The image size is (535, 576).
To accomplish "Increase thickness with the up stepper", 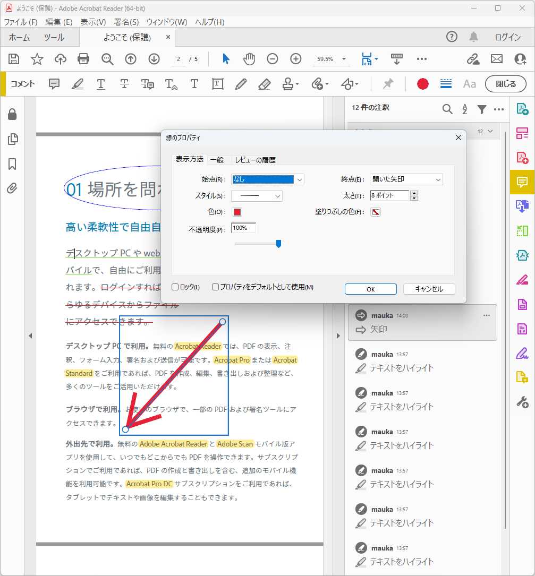I will pyautogui.click(x=414, y=193).
